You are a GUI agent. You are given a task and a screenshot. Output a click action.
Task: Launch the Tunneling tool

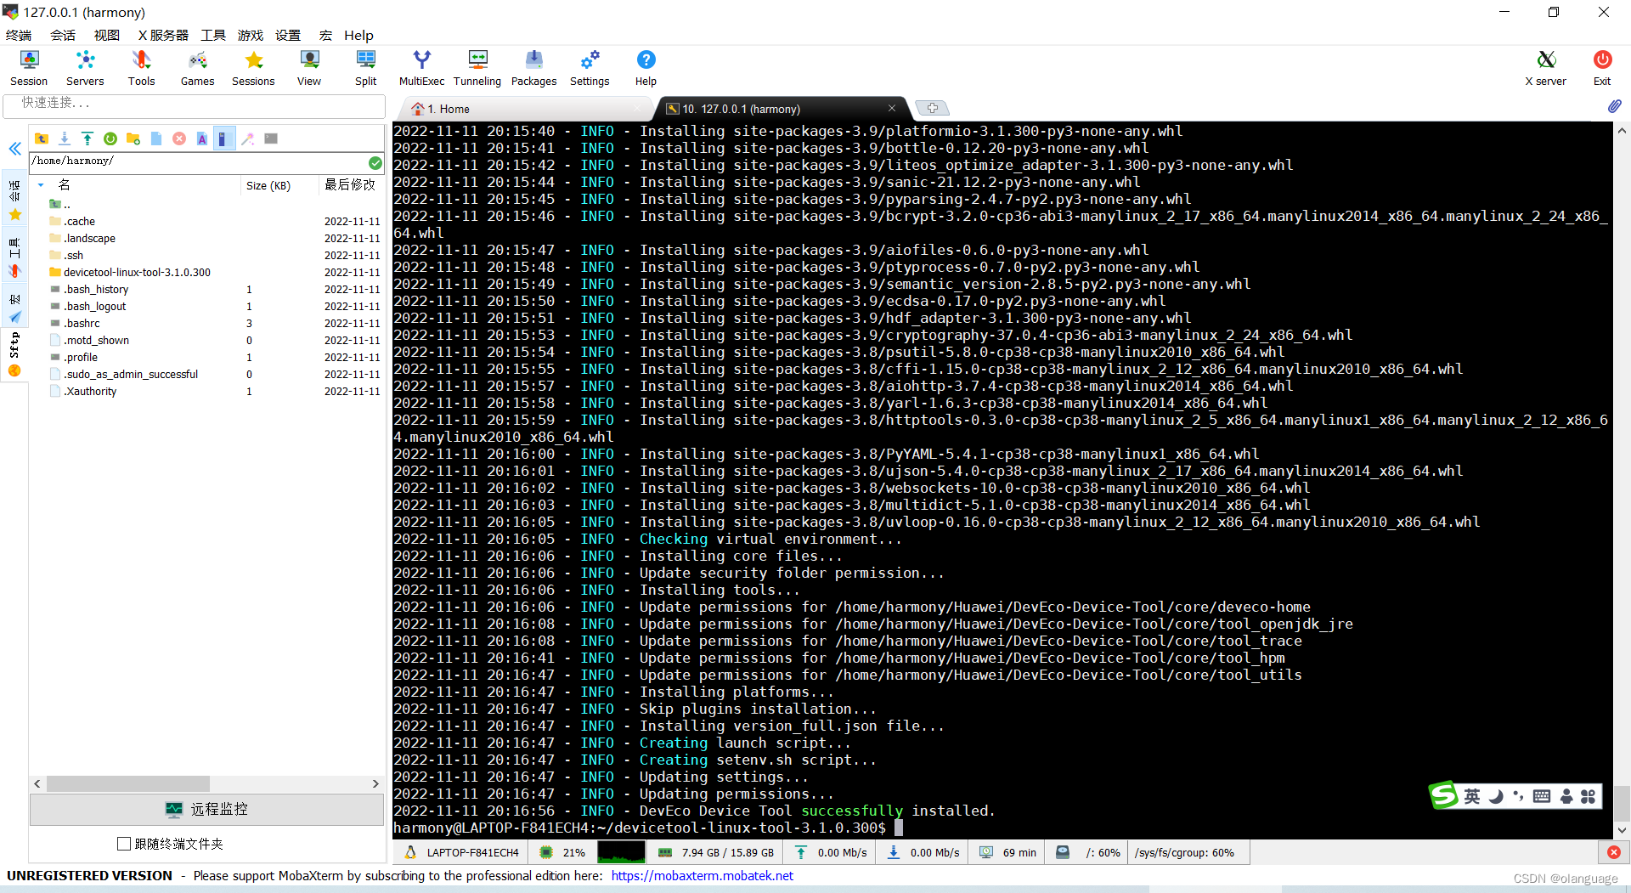pos(477,66)
